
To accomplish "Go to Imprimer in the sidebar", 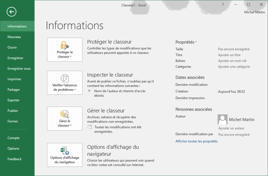I will coord(14,79).
